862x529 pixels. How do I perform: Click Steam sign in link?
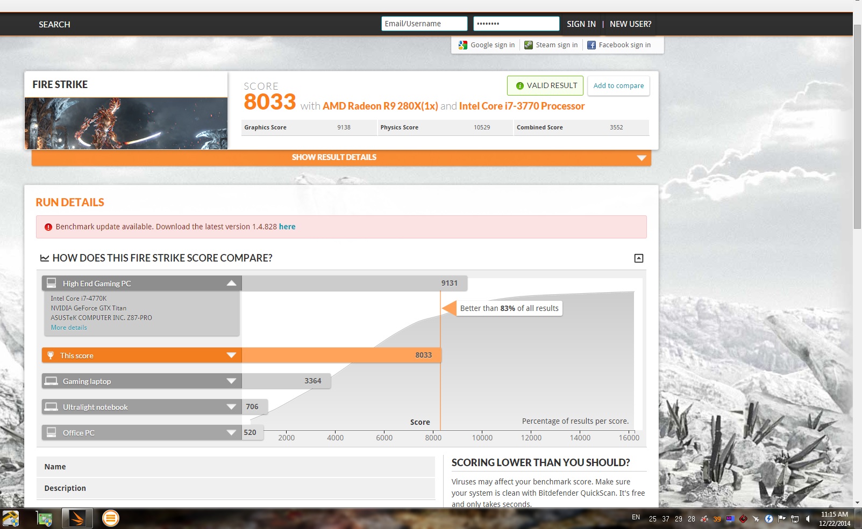557,45
